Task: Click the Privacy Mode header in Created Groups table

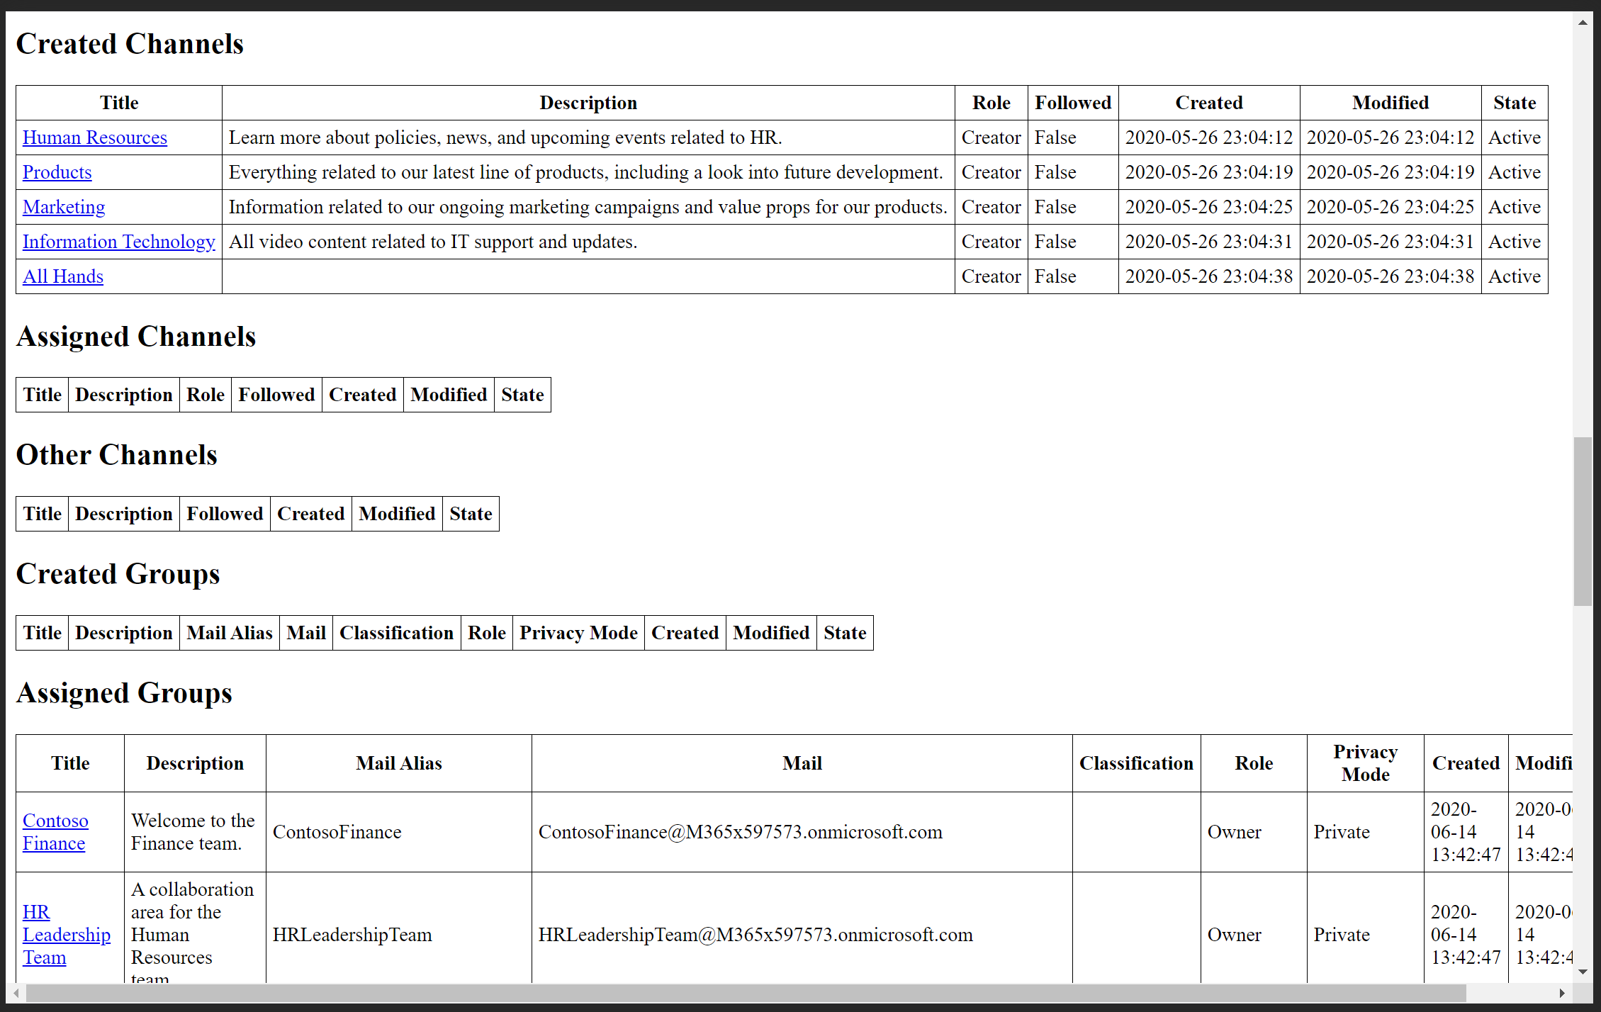Action: click(x=578, y=633)
